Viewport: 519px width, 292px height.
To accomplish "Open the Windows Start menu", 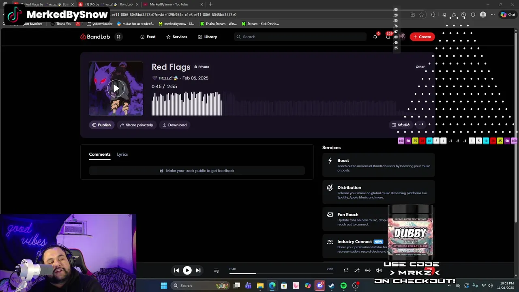I will 164,286.
